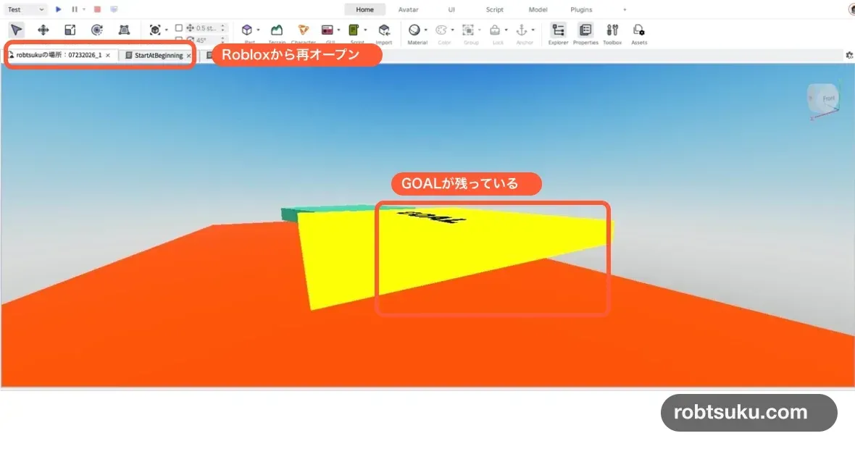Expand the Lock dropdown arrow
The width and height of the screenshot is (855, 449).
pyautogui.click(x=506, y=30)
